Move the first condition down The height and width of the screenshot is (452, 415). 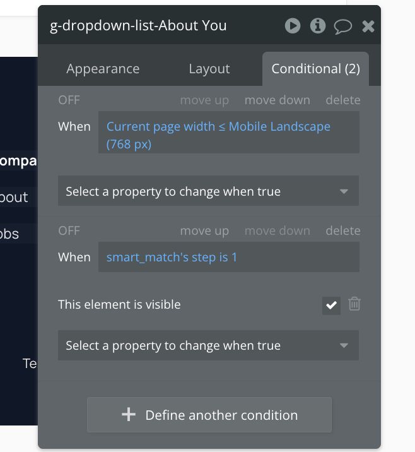pyautogui.click(x=278, y=100)
